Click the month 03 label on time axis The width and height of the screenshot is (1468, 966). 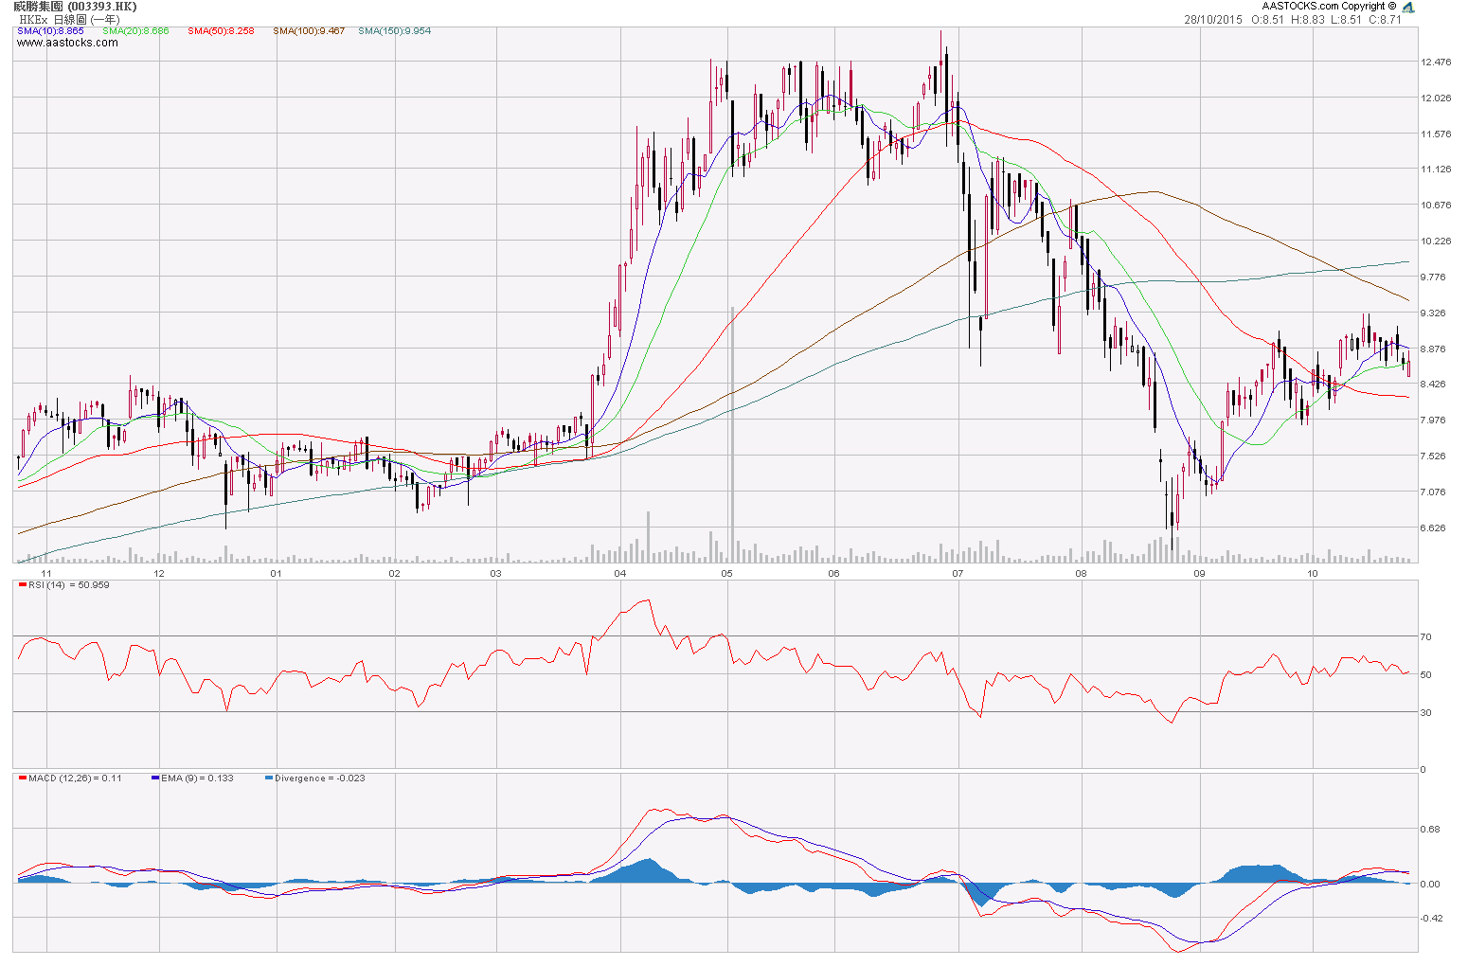coord(495,574)
